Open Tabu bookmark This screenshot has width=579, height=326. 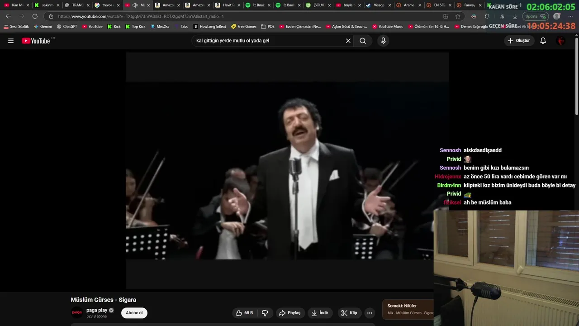(181, 27)
